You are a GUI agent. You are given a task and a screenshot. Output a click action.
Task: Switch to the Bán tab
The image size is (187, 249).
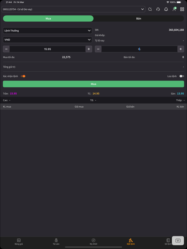coord(139,19)
